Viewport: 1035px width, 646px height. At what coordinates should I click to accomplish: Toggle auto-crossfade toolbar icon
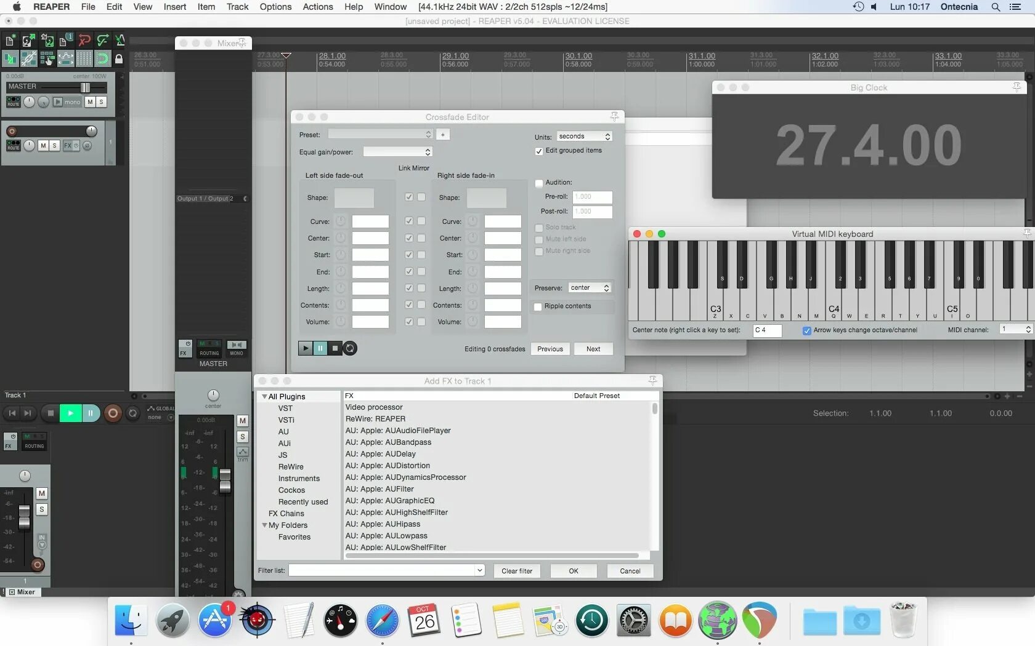10,58
